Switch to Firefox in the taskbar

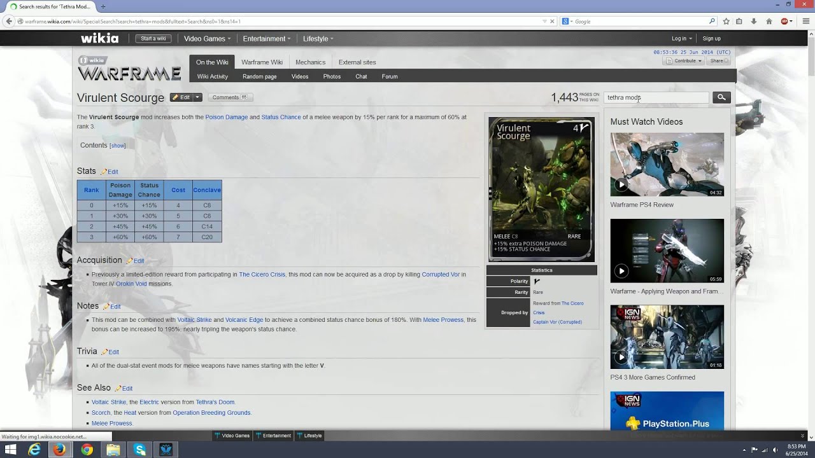point(59,450)
